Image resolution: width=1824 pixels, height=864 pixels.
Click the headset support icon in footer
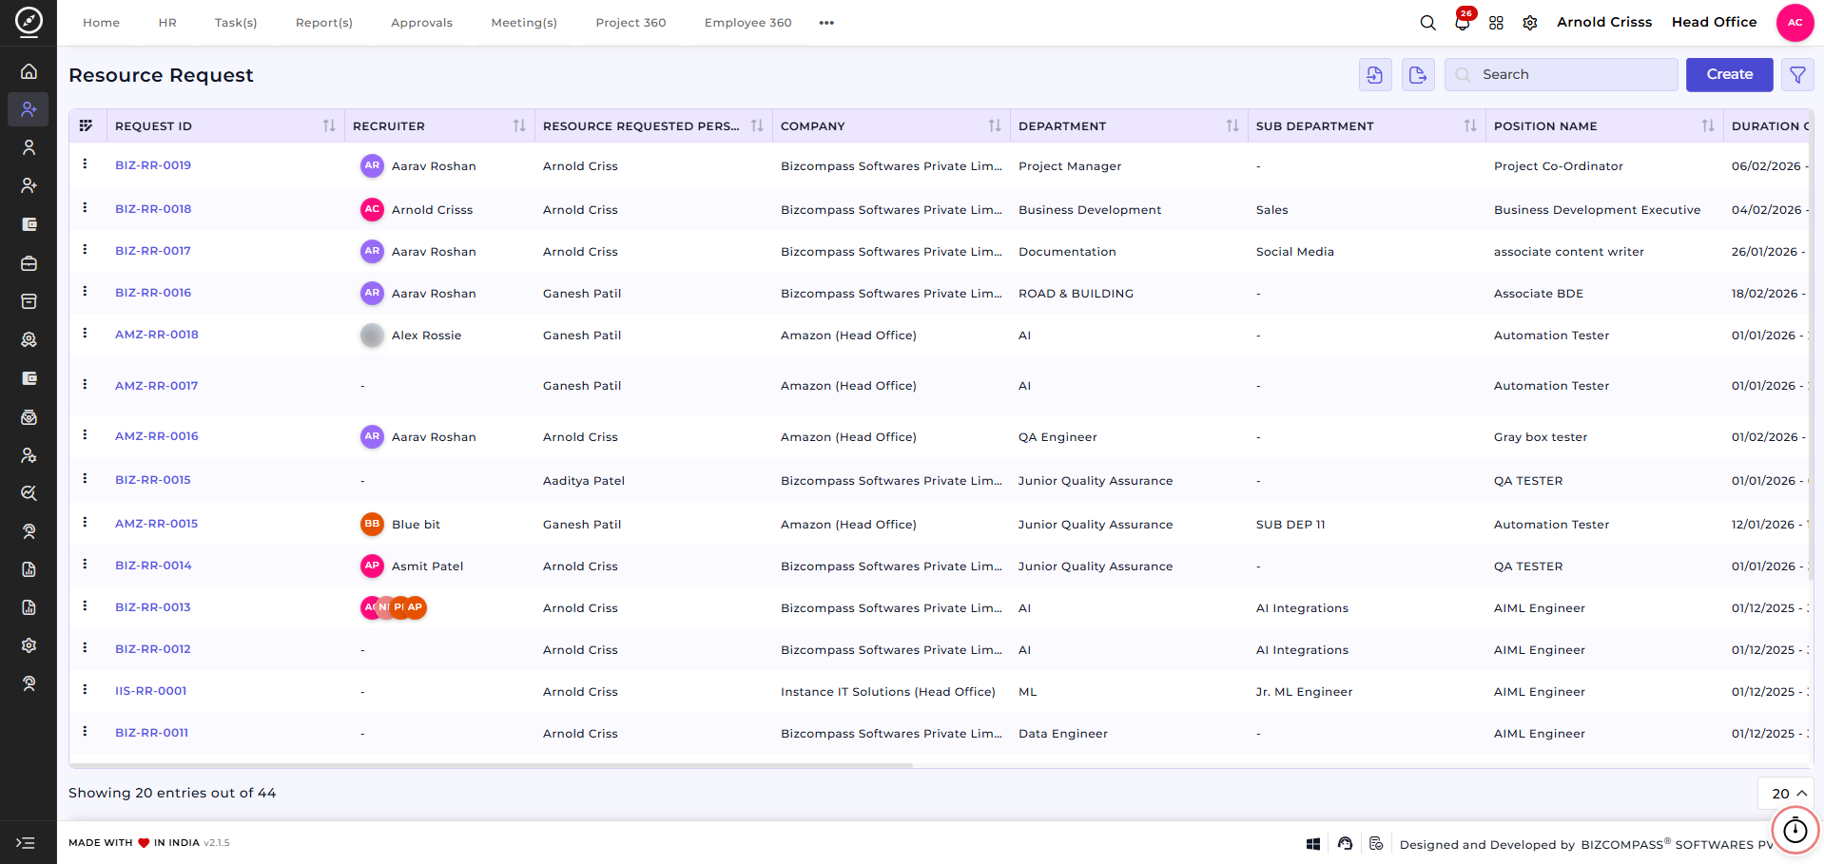pos(1345,843)
